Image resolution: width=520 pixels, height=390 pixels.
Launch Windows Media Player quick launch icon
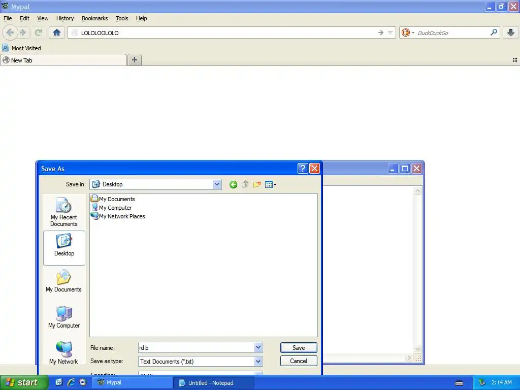83,382
